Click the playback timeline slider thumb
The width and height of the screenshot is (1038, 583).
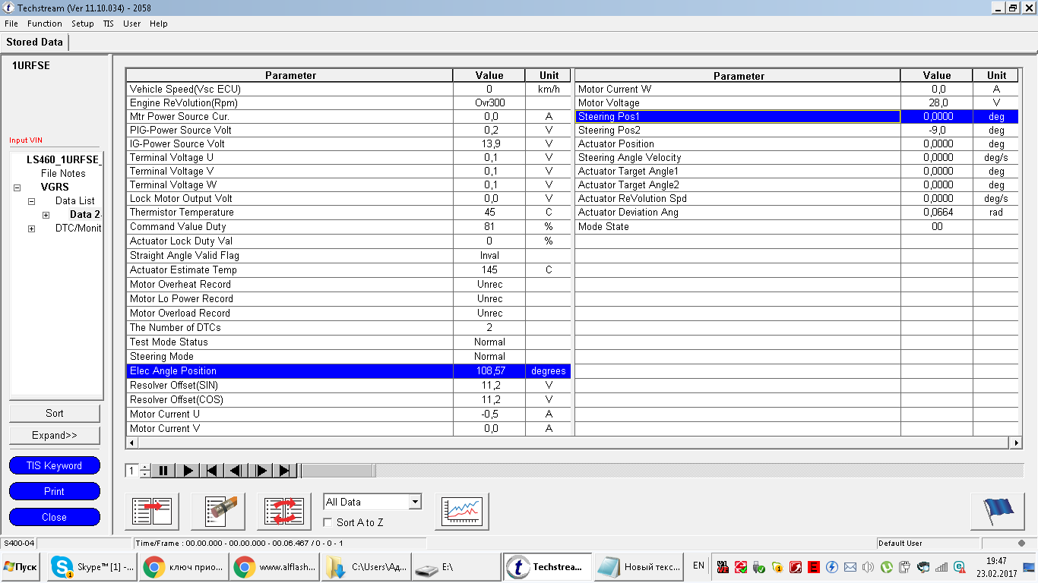point(337,471)
